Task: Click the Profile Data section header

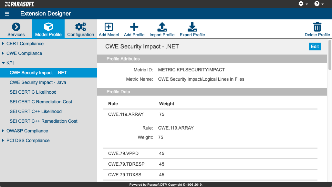Action: [x=212, y=92]
